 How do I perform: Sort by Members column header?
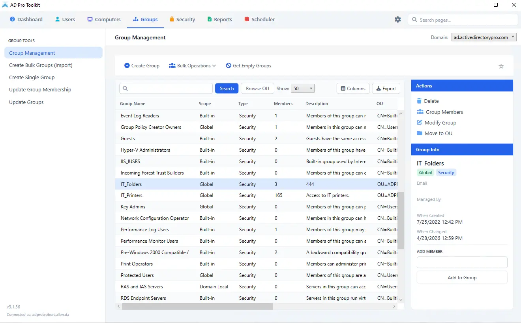pos(283,104)
